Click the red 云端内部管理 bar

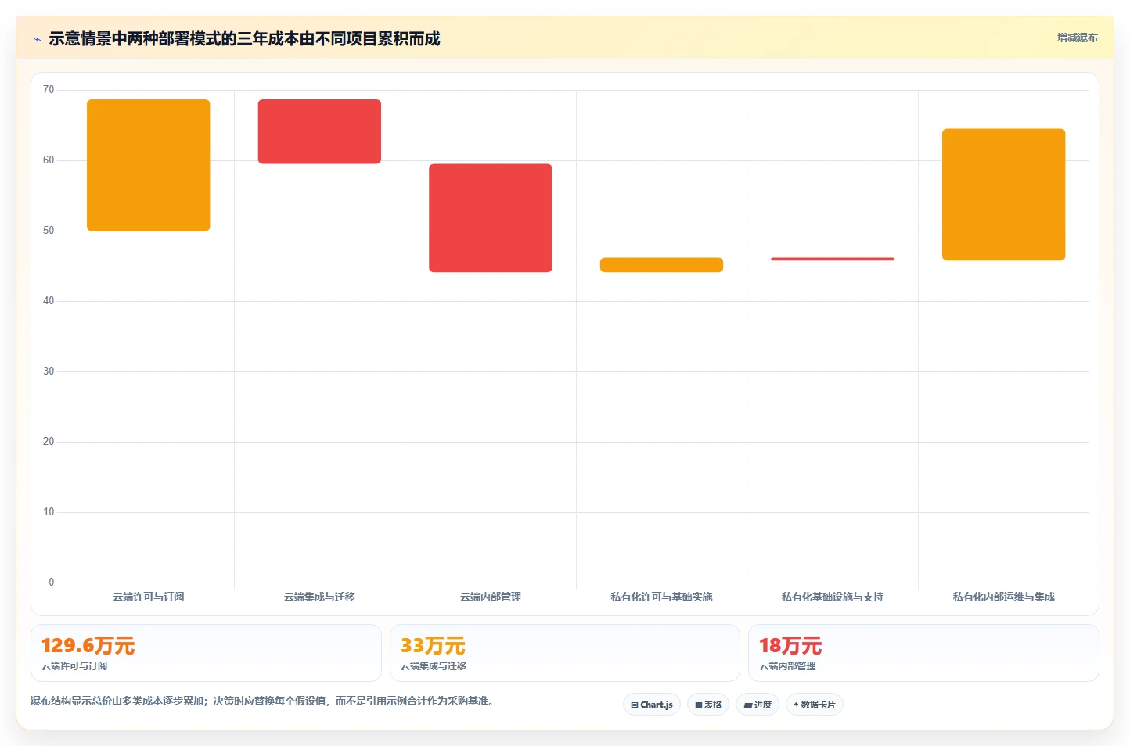click(491, 218)
